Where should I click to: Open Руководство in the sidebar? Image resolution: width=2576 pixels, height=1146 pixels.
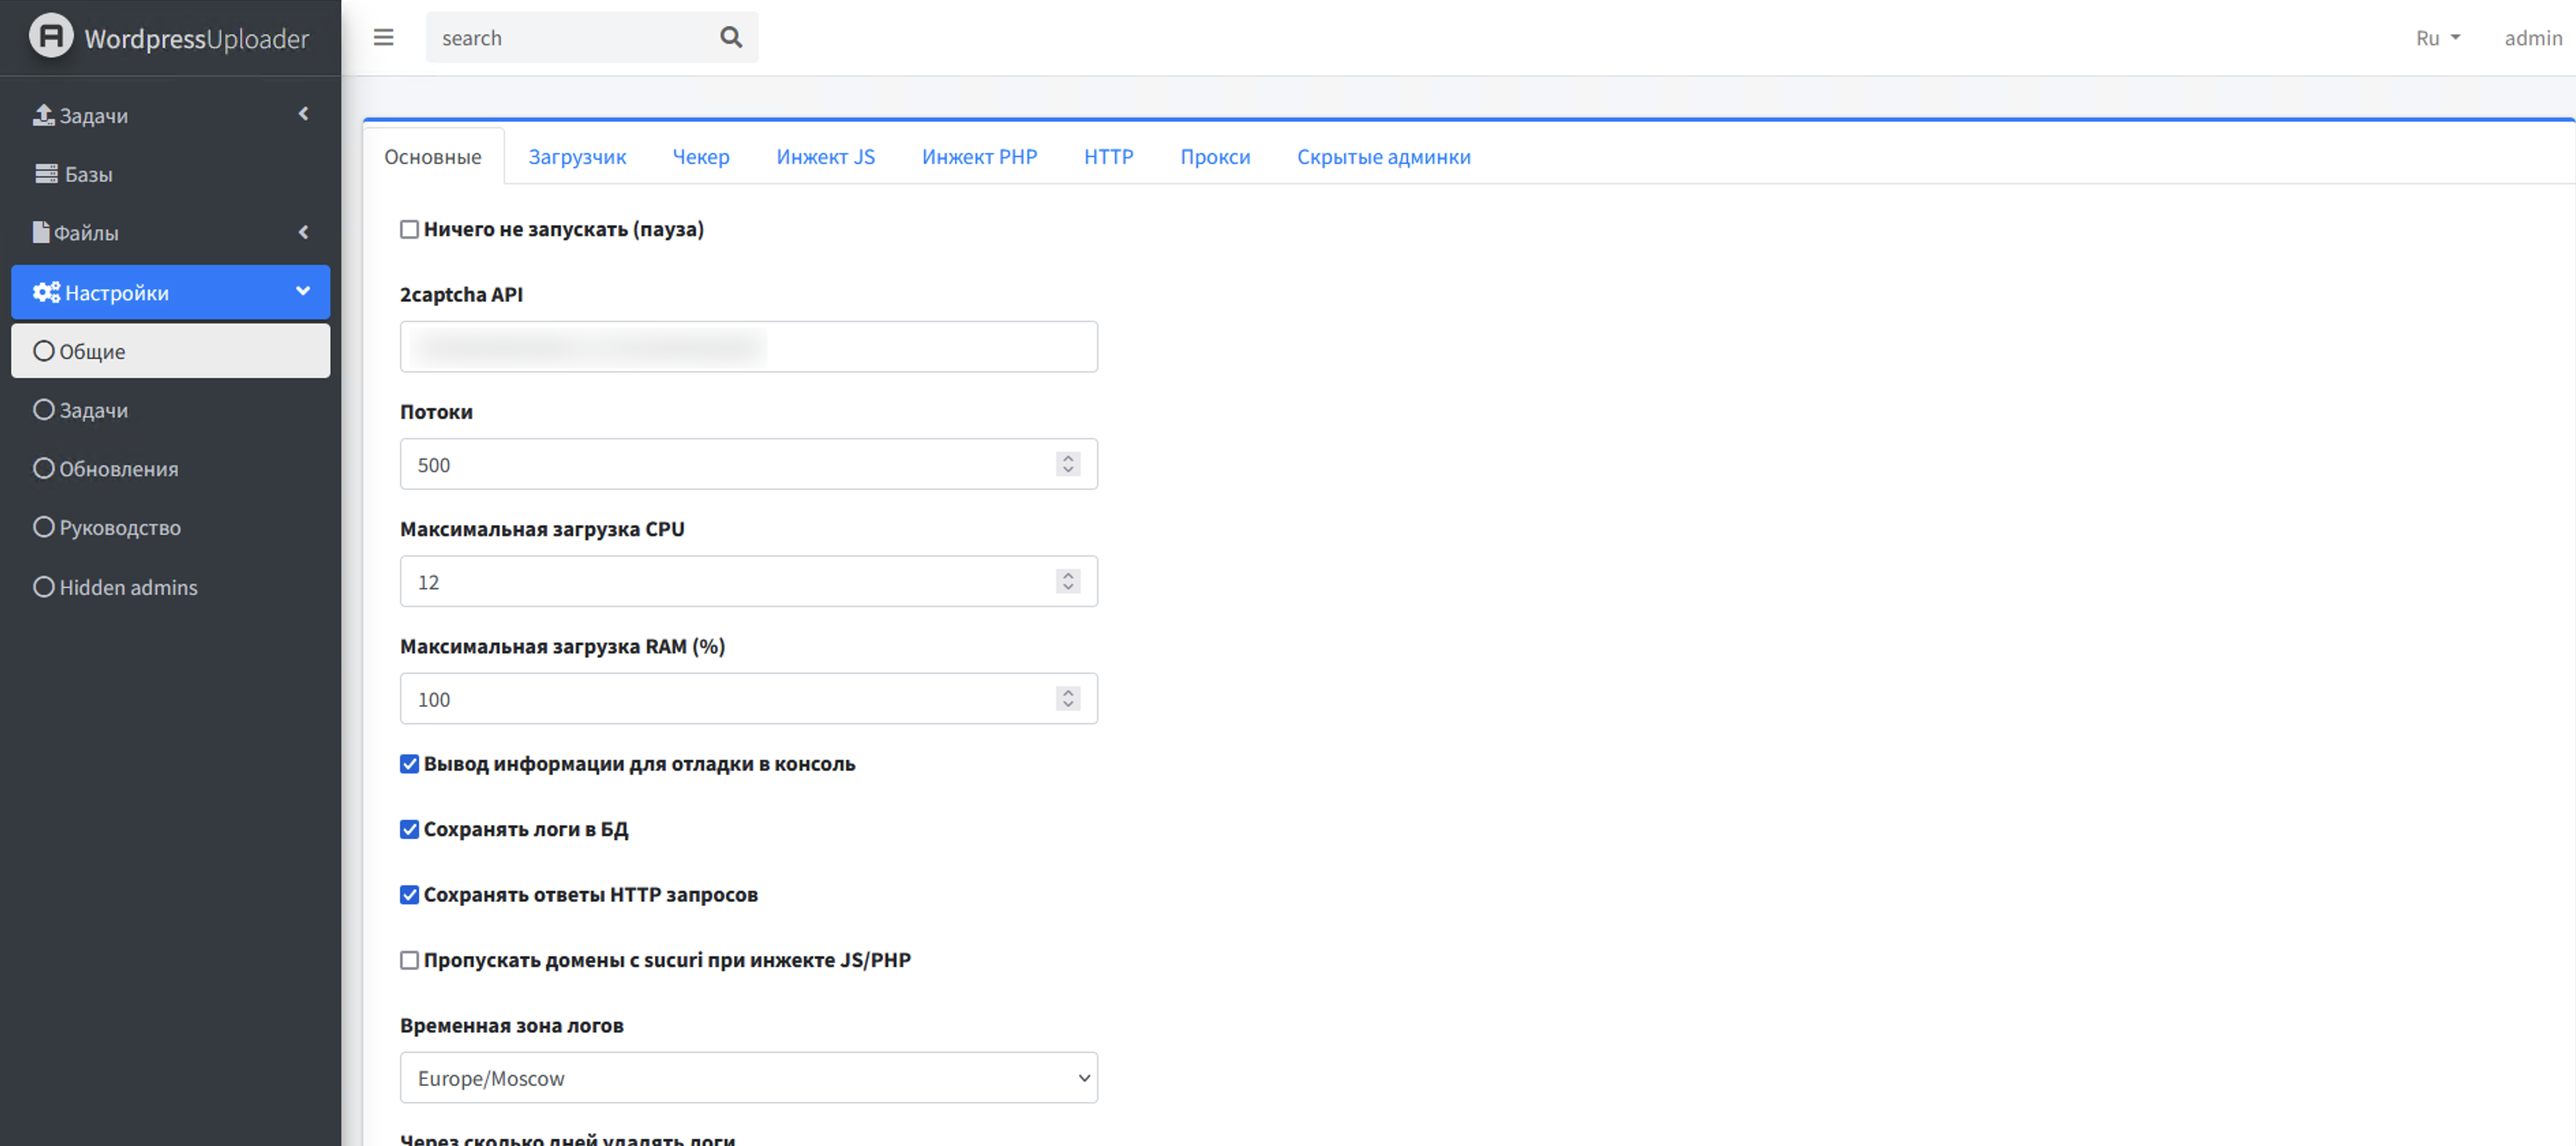(x=119, y=527)
